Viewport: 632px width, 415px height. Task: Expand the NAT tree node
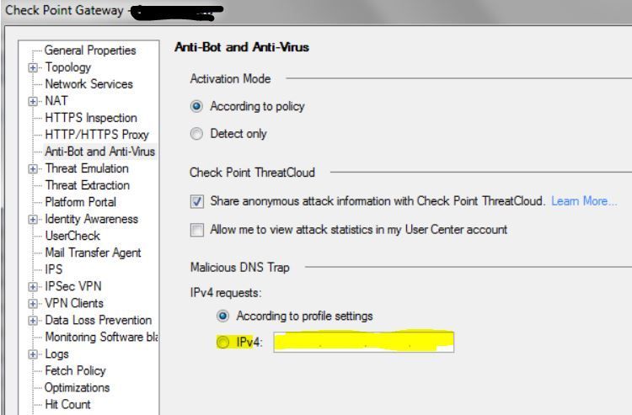(x=34, y=101)
